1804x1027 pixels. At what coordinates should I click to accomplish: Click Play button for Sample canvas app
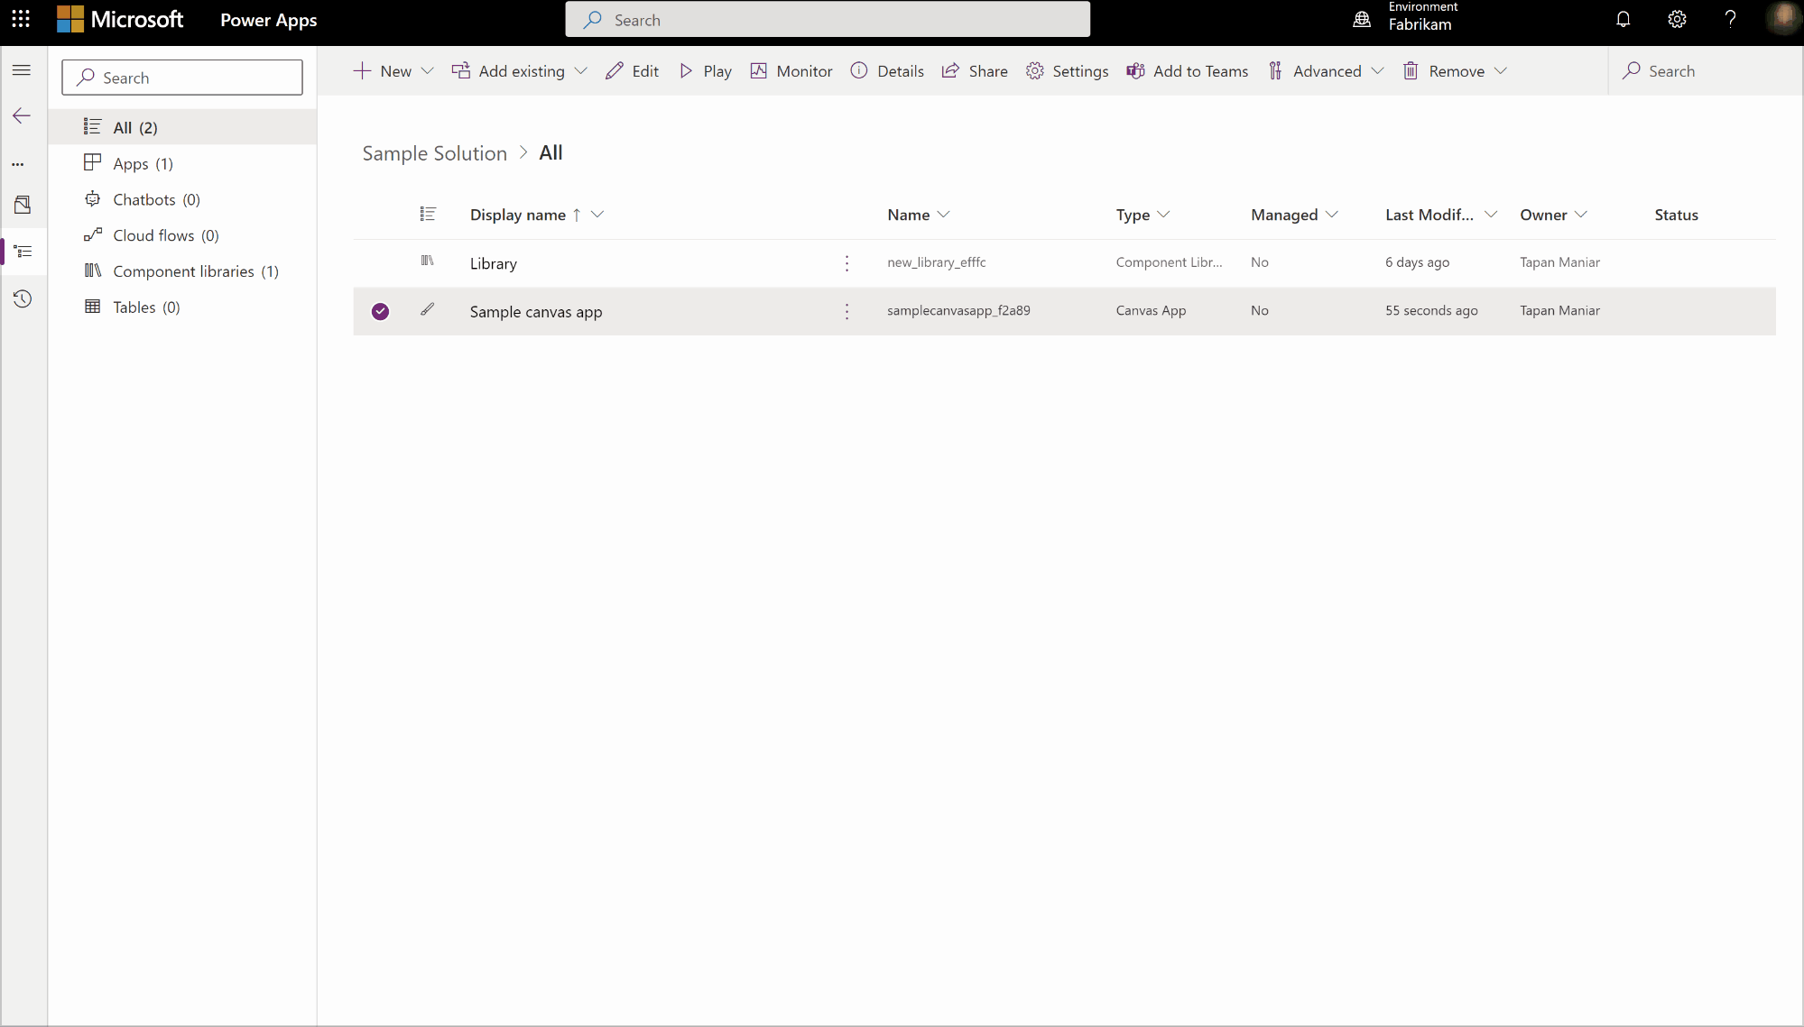click(x=708, y=70)
